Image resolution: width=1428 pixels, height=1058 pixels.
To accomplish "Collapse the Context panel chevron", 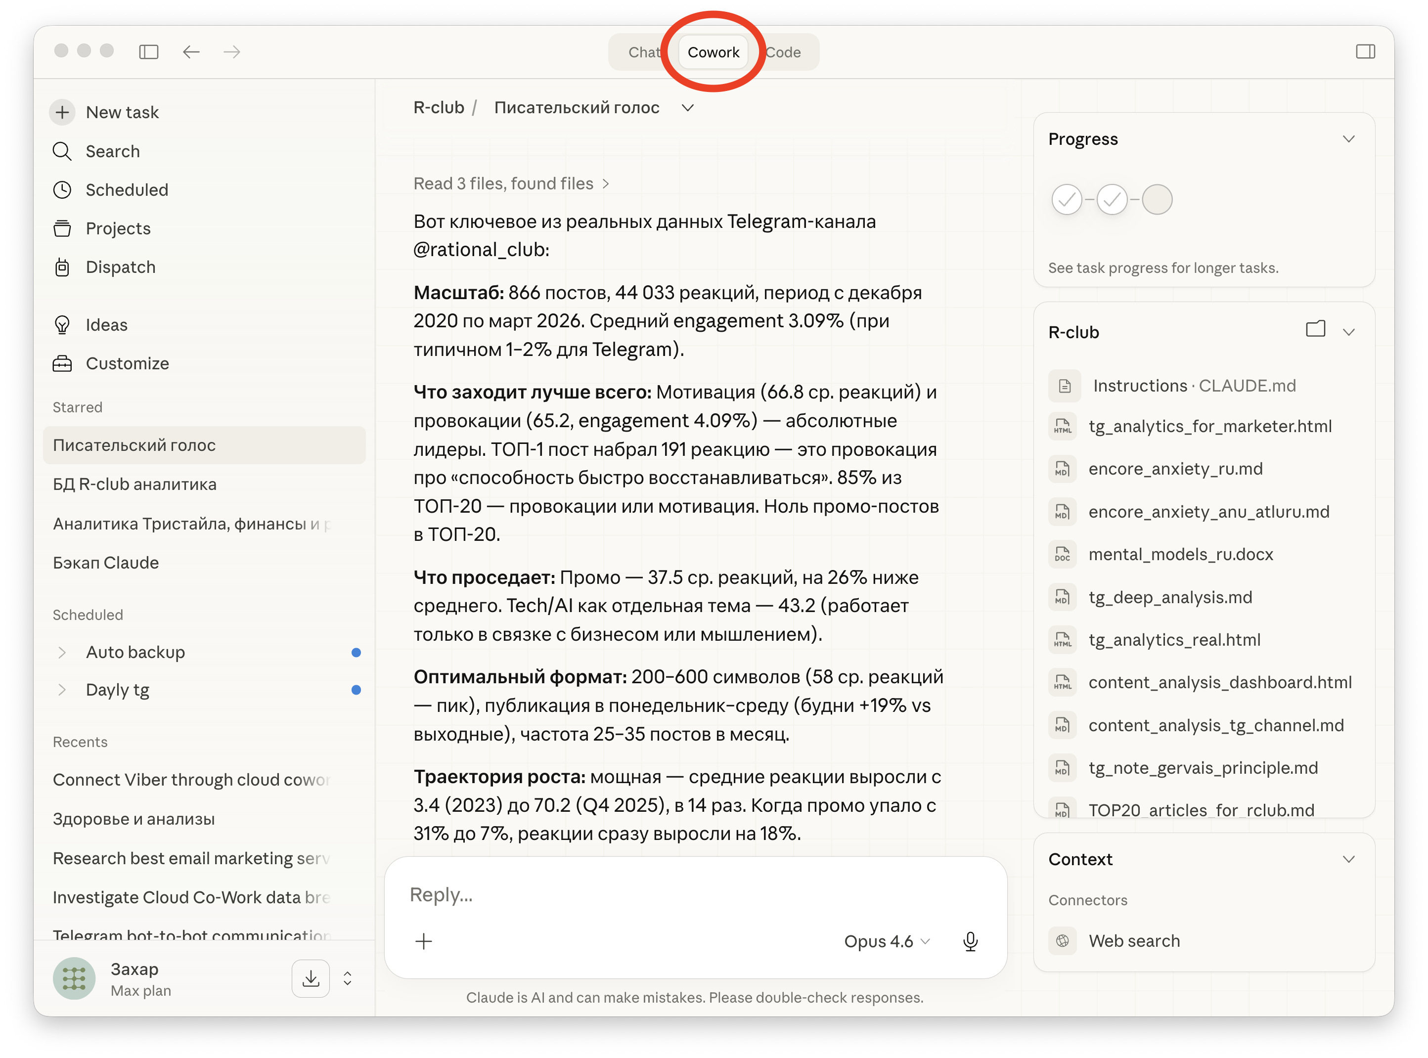I will coord(1348,859).
